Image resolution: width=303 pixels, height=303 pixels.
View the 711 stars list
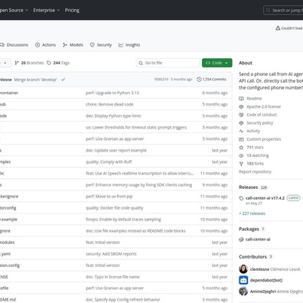coord(255,148)
